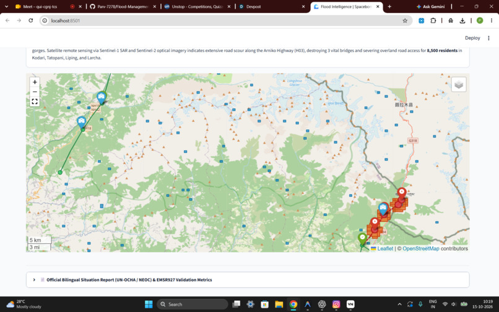Open the OpenStreetMap attribution link

click(x=421, y=249)
